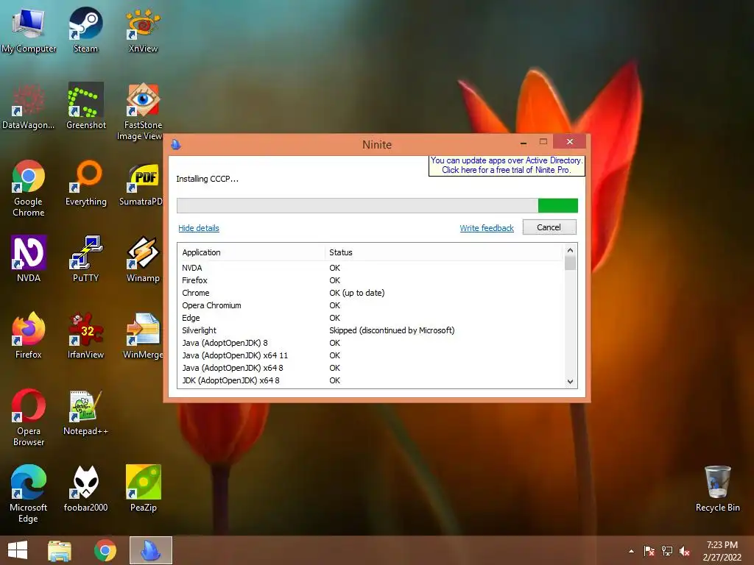Open Action Center flag tray icon

pos(649,551)
